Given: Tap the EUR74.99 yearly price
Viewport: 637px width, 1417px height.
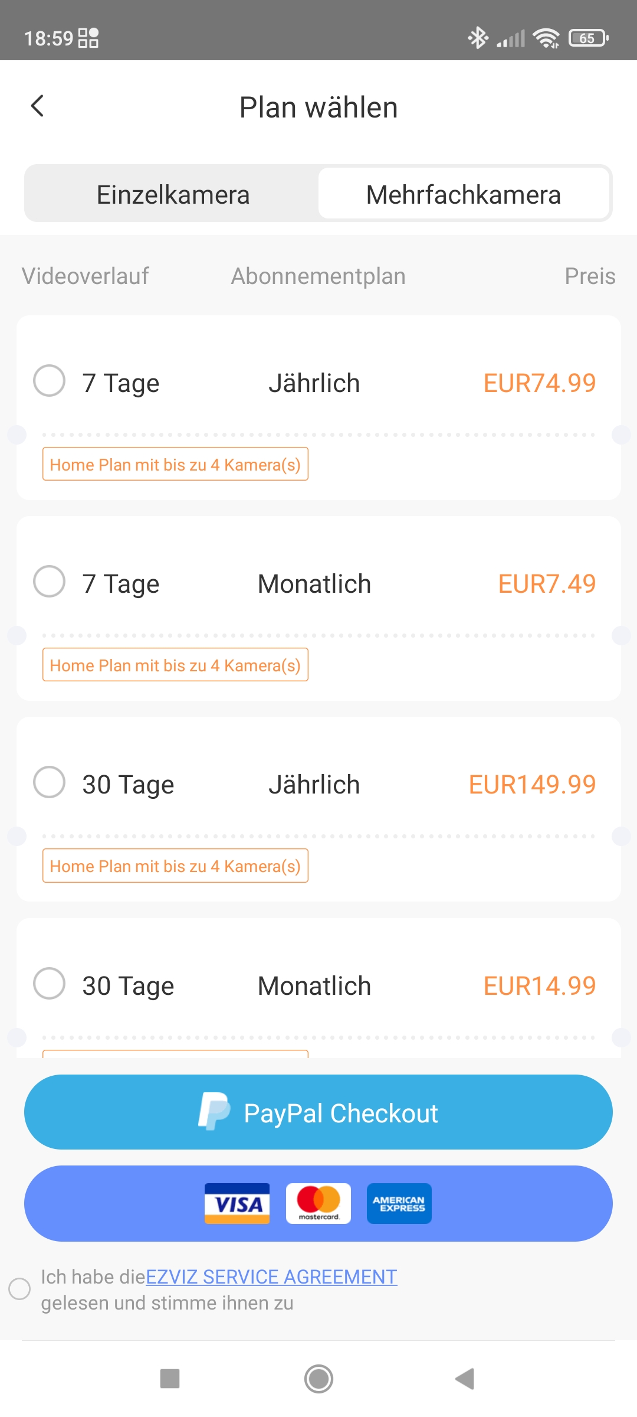Looking at the screenshot, I should click(x=539, y=383).
